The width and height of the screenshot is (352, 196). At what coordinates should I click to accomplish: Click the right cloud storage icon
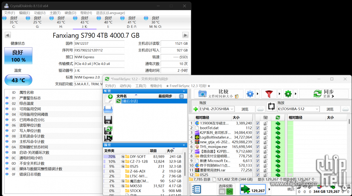(346, 109)
